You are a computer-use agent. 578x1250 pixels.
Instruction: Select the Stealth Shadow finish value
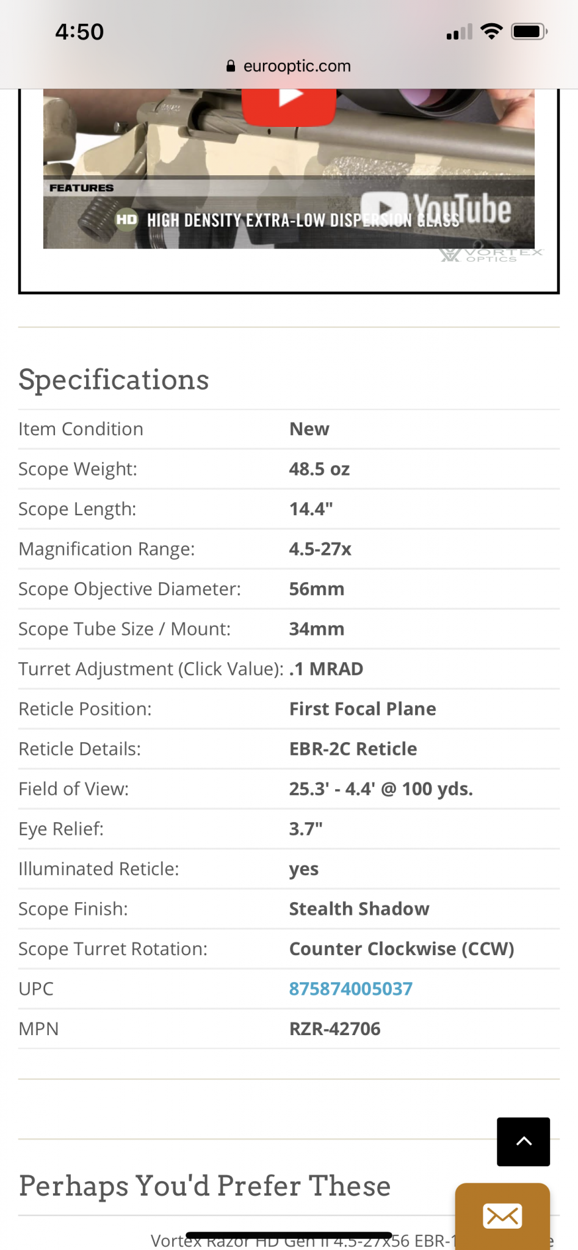359,908
